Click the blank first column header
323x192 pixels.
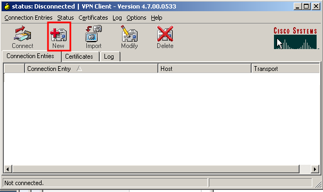tap(14, 68)
